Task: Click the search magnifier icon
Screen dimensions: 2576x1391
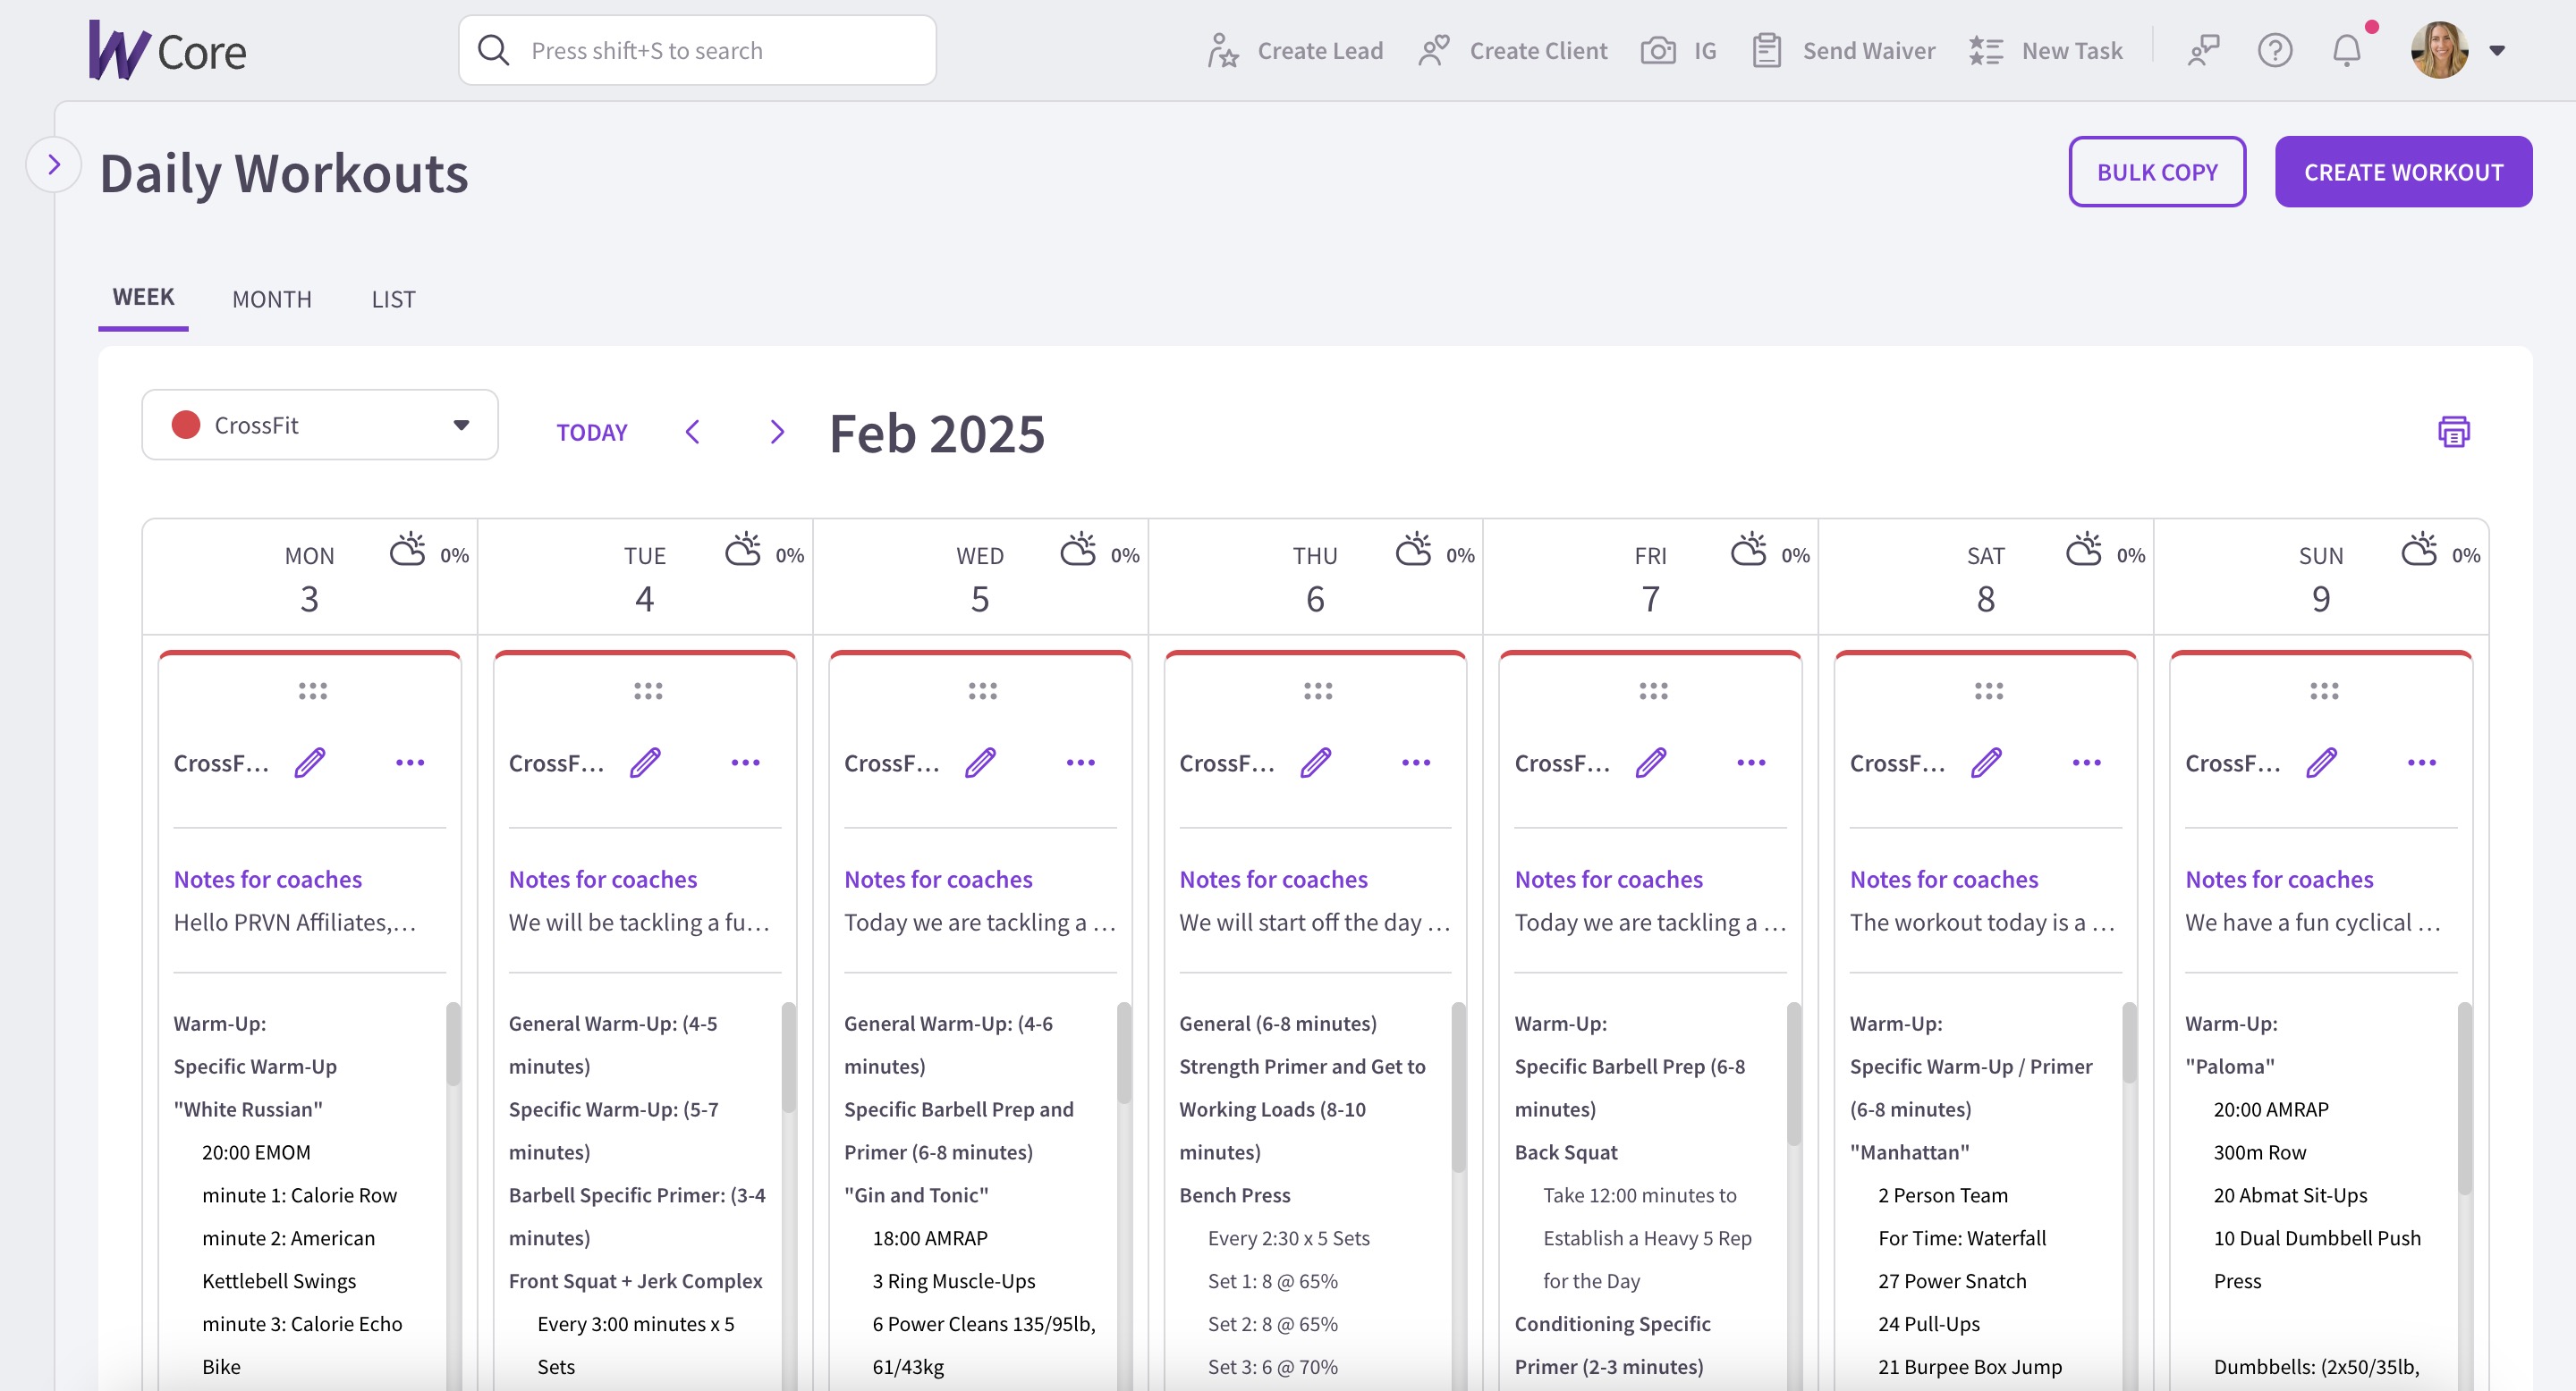Action: pos(493,49)
